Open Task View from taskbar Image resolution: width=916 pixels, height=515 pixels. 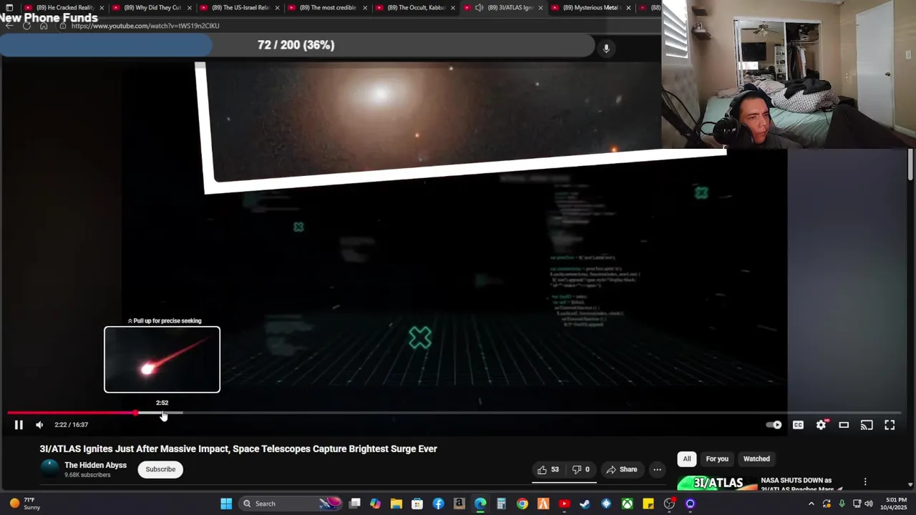point(354,504)
